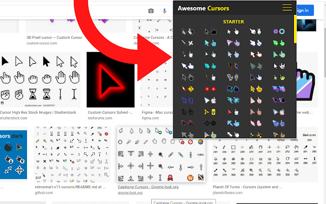This screenshot has width=326, height=204.
Task: Pick the purple galaxy crystal arrow cursor
Action: click(x=279, y=89)
